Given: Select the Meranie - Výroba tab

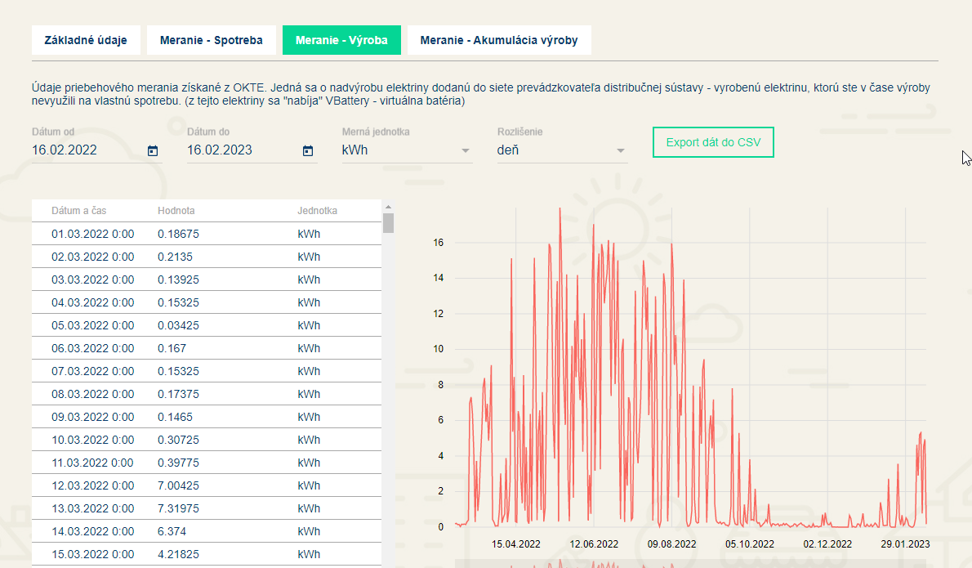Looking at the screenshot, I should (x=341, y=40).
